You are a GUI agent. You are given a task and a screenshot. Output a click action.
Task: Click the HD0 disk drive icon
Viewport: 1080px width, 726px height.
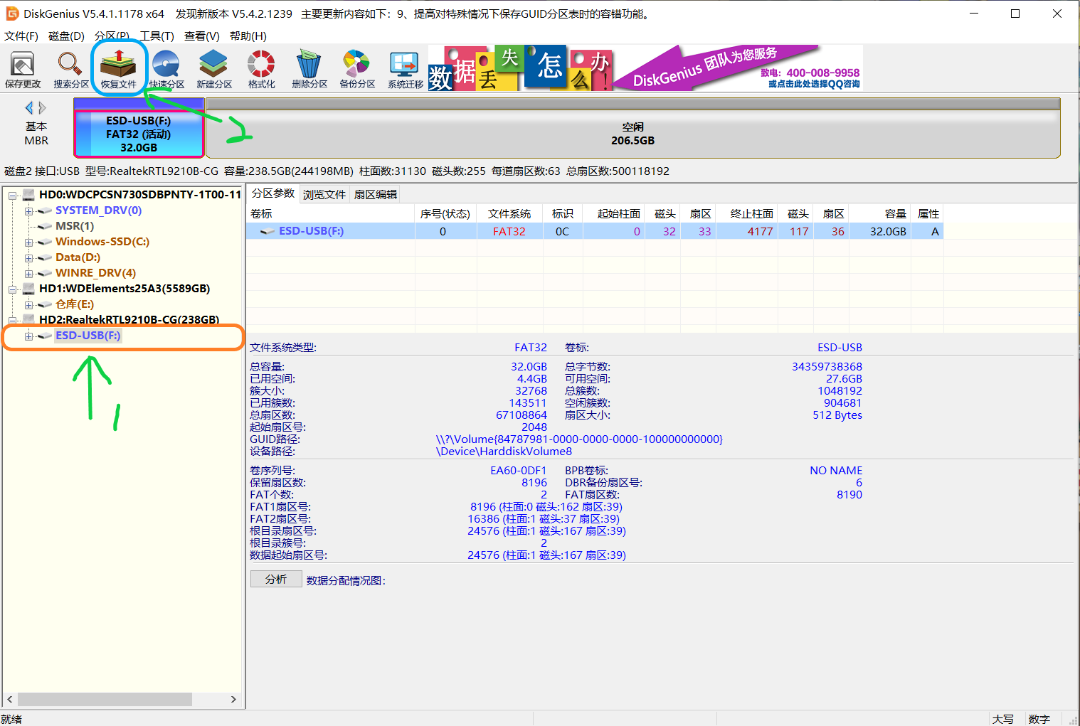[28, 194]
